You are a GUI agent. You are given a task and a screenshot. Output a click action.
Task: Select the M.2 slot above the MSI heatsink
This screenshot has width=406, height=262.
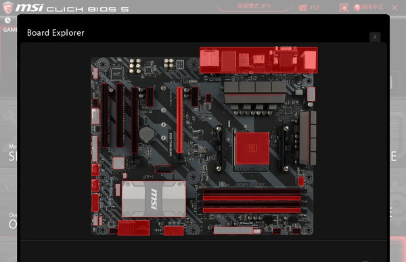(163, 169)
